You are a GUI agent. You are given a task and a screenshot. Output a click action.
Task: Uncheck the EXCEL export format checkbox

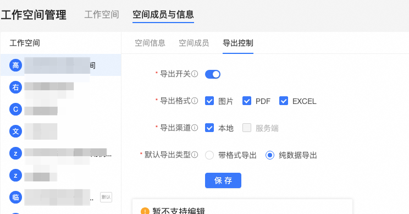[x=284, y=101]
